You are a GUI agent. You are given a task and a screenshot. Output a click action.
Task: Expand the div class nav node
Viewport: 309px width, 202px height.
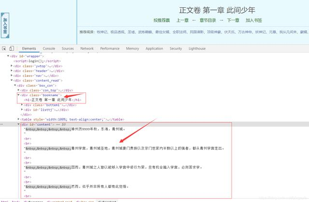[x=12, y=76]
